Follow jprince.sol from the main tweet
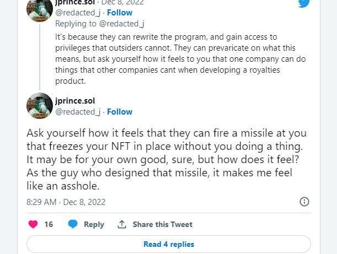337x254 pixels. [x=120, y=111]
